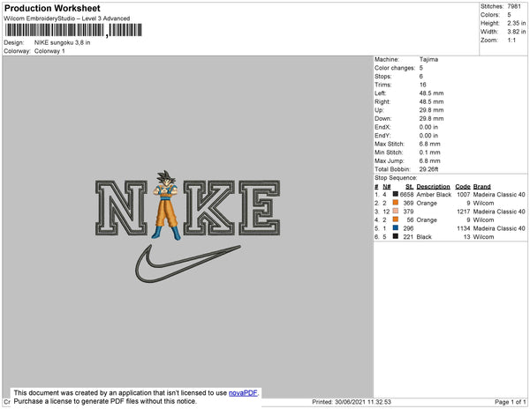The image size is (530, 409).
Task: Click the width value '3.82 in'
Action: click(517, 32)
